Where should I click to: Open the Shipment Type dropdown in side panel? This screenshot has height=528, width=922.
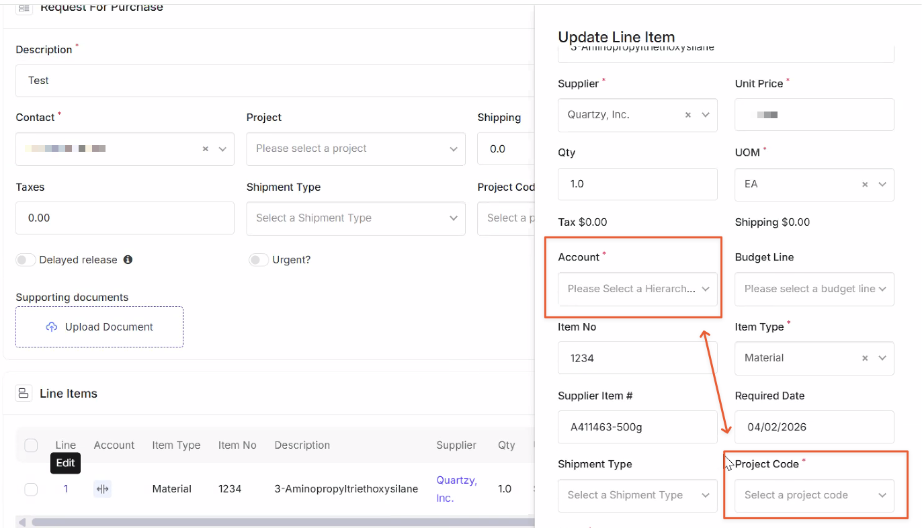click(x=638, y=496)
